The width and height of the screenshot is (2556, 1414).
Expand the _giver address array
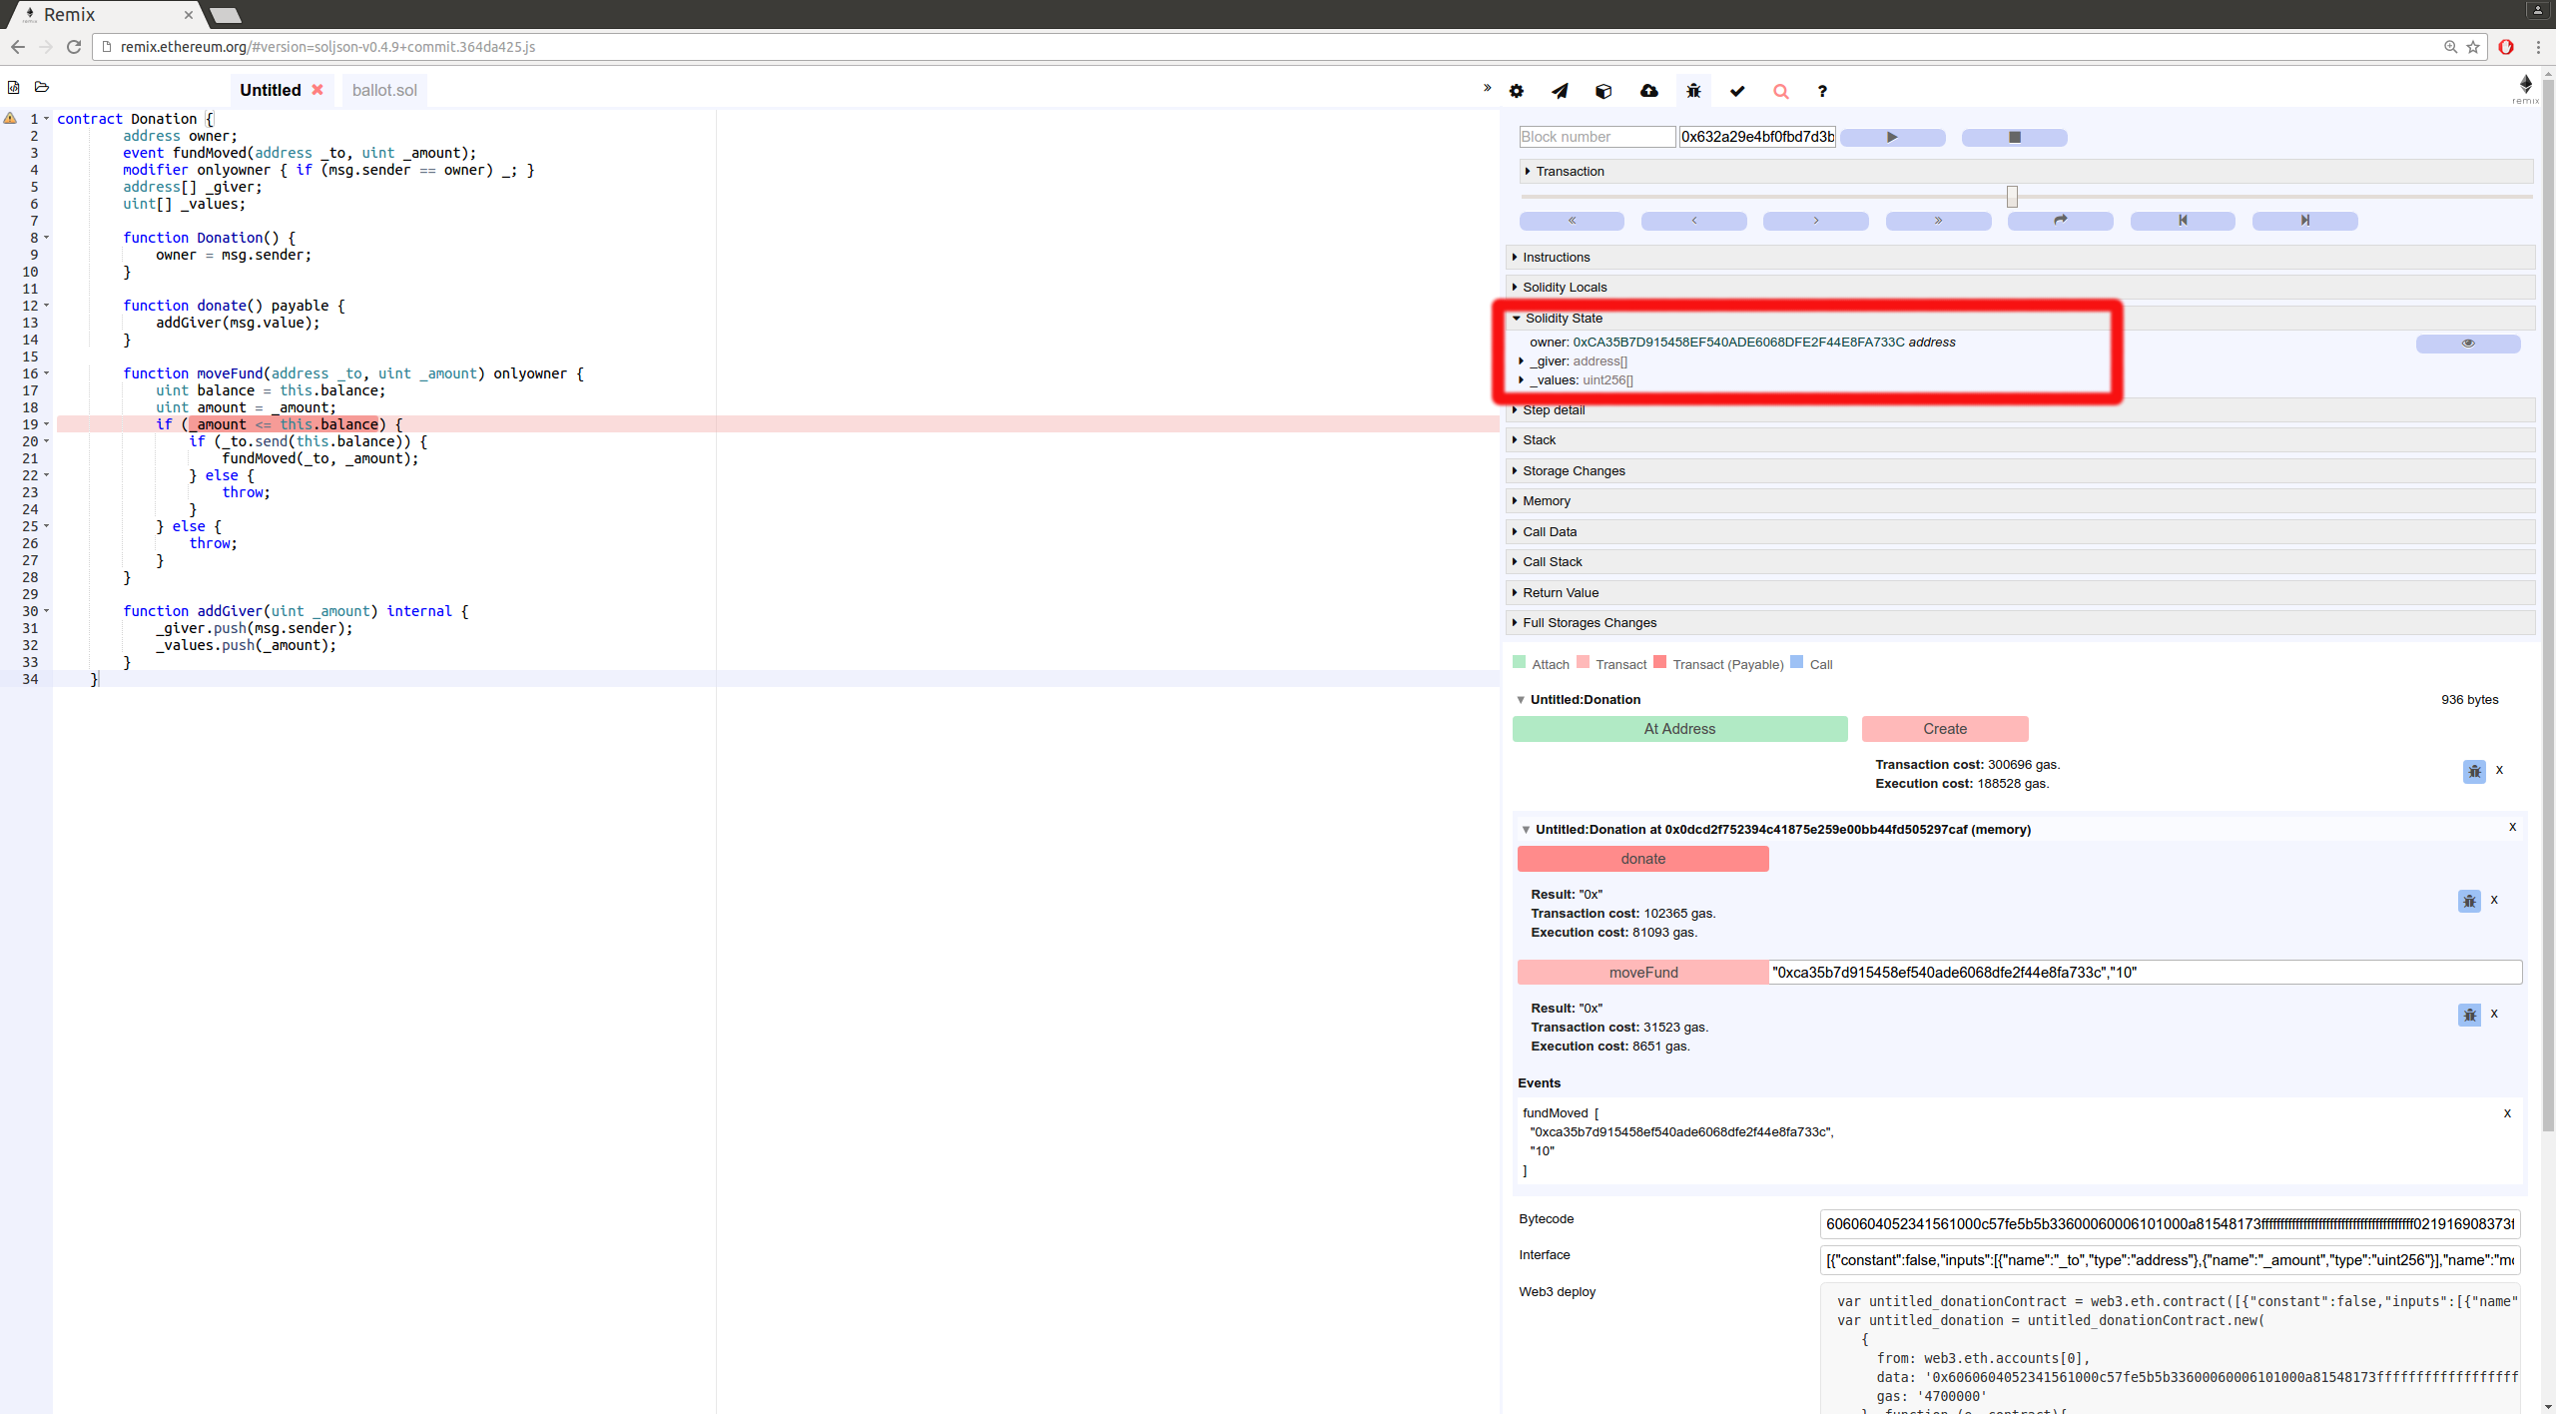(1522, 361)
